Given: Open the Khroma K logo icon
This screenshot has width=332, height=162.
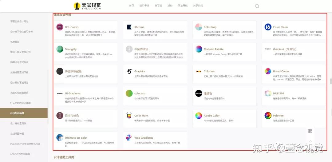Looking at the screenshot, I should tap(129, 27).
